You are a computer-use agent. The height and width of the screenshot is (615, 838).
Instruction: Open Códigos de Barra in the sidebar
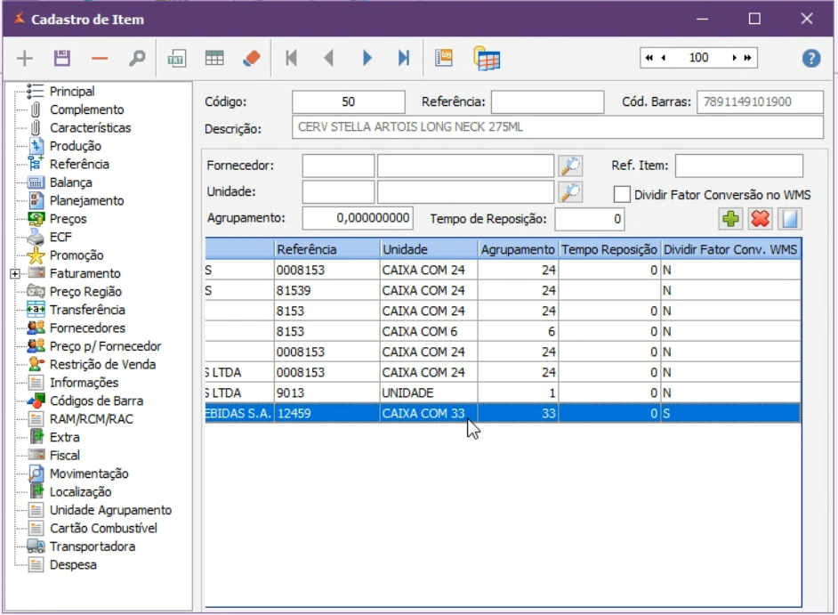96,401
